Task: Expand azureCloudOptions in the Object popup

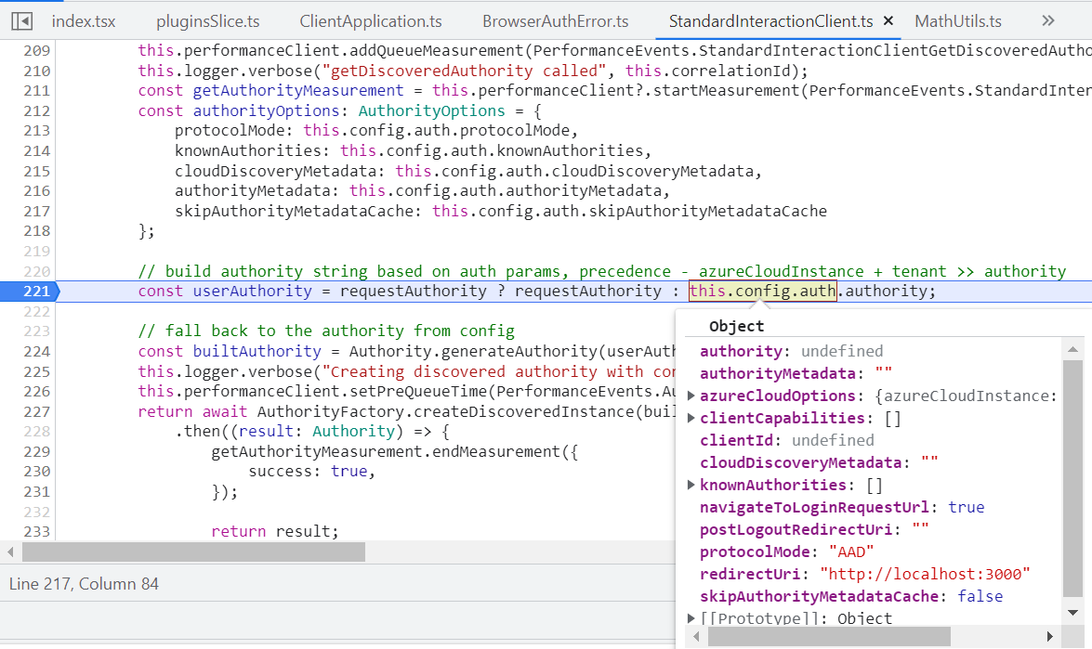Action: pyautogui.click(x=691, y=396)
